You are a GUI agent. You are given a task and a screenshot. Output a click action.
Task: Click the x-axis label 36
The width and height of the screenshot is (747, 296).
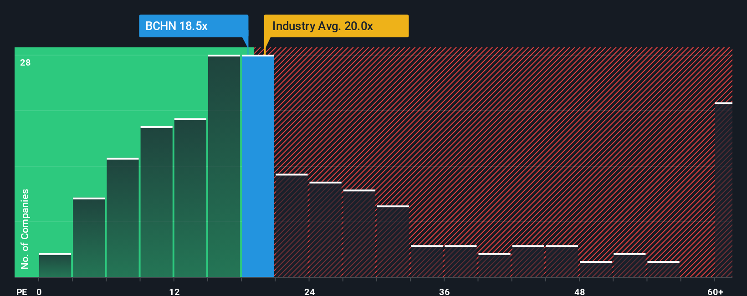coord(445,291)
